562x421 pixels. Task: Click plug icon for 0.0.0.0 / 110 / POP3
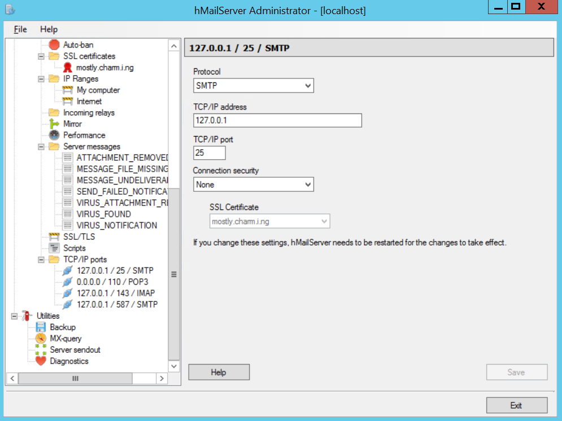click(67, 282)
